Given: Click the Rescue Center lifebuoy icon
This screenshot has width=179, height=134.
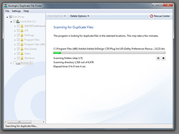Looking at the screenshot, I should point(152,16).
